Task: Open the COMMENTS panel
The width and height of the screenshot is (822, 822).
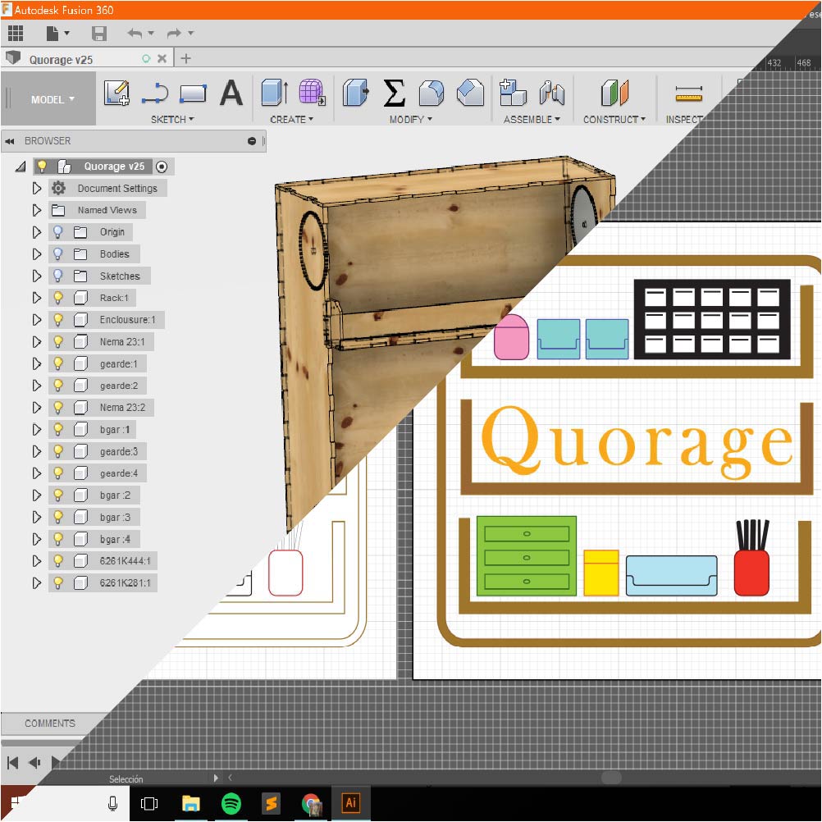Action: tap(50, 723)
